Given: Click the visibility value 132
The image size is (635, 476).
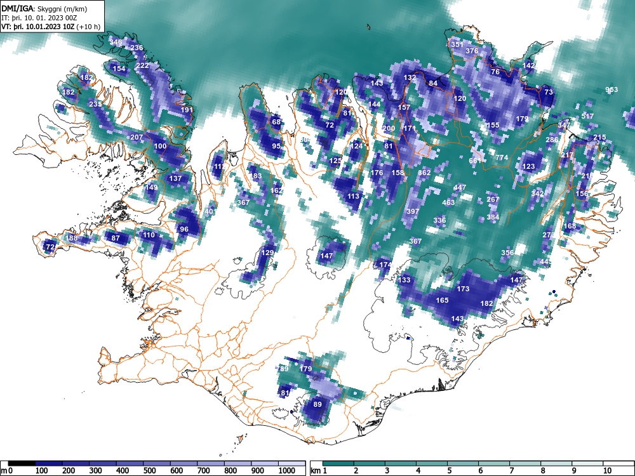Looking at the screenshot, I should 410,77.
